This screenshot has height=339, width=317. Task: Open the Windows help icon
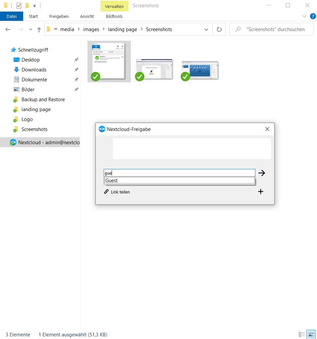coord(313,16)
